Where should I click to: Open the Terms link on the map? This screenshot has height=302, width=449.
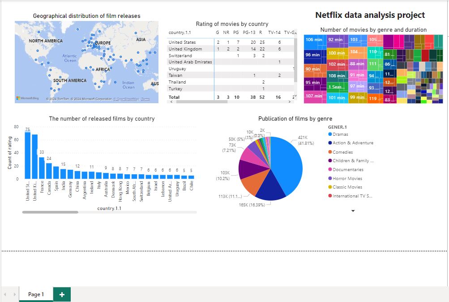[145, 99]
